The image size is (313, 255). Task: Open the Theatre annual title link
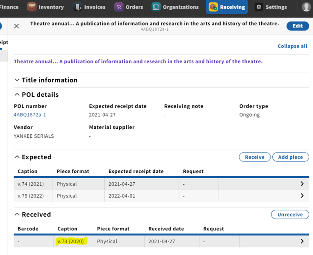(x=138, y=61)
